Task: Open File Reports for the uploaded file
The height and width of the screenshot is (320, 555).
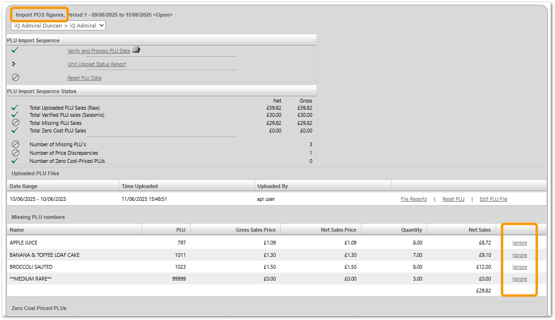Action: (x=414, y=199)
